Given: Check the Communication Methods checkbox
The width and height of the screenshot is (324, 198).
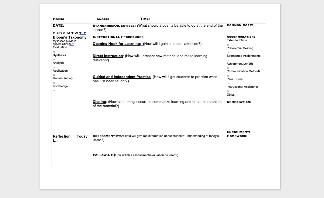Looking at the screenshot, I should 227,76.
